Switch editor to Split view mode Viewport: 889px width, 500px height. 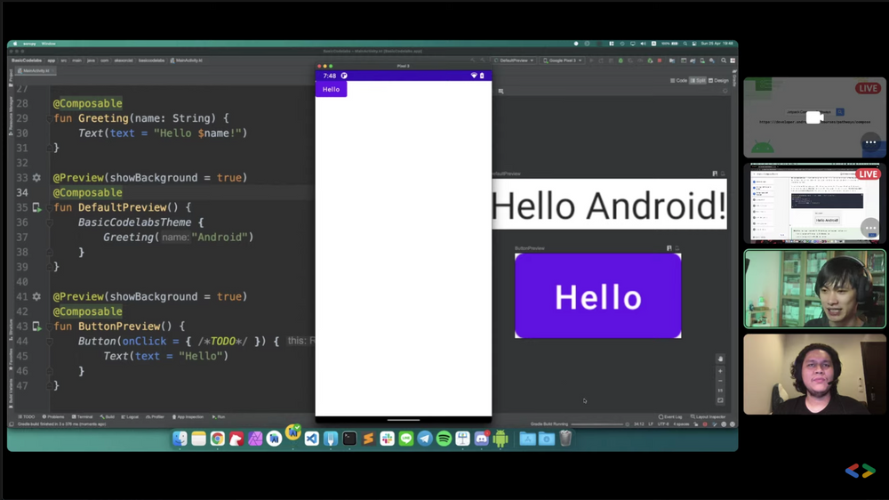point(698,80)
